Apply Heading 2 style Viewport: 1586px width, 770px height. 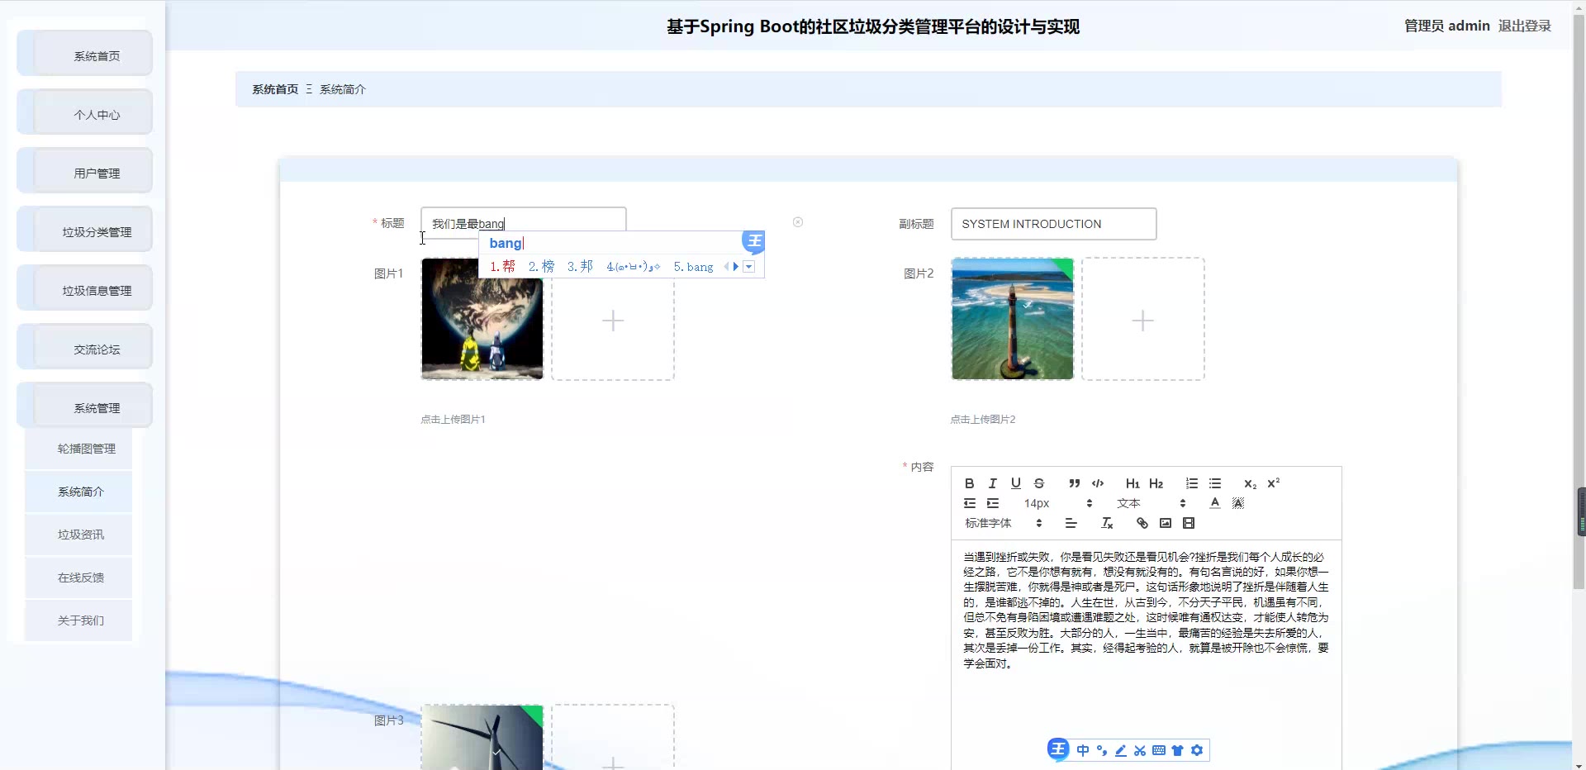[1156, 483]
